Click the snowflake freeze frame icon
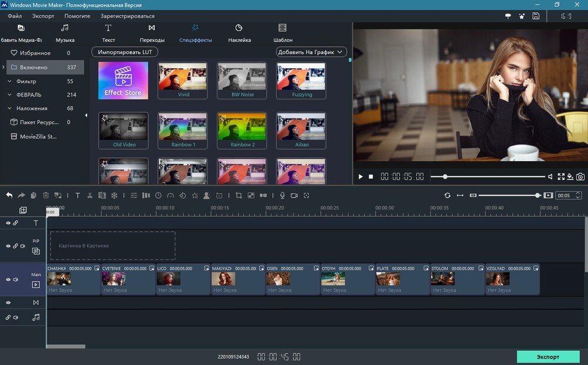 (115, 195)
